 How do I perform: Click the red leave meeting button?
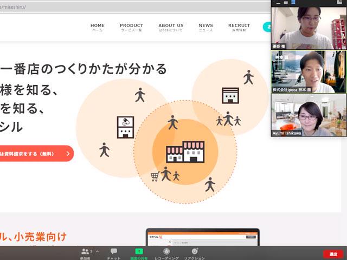pos(333,254)
